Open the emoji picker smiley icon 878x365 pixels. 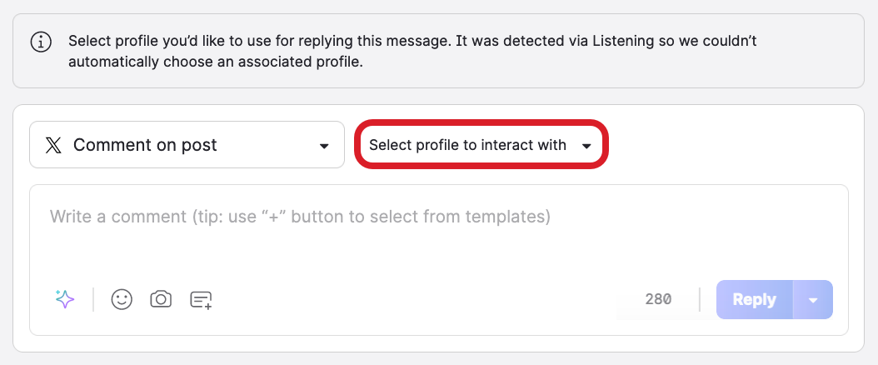point(122,299)
